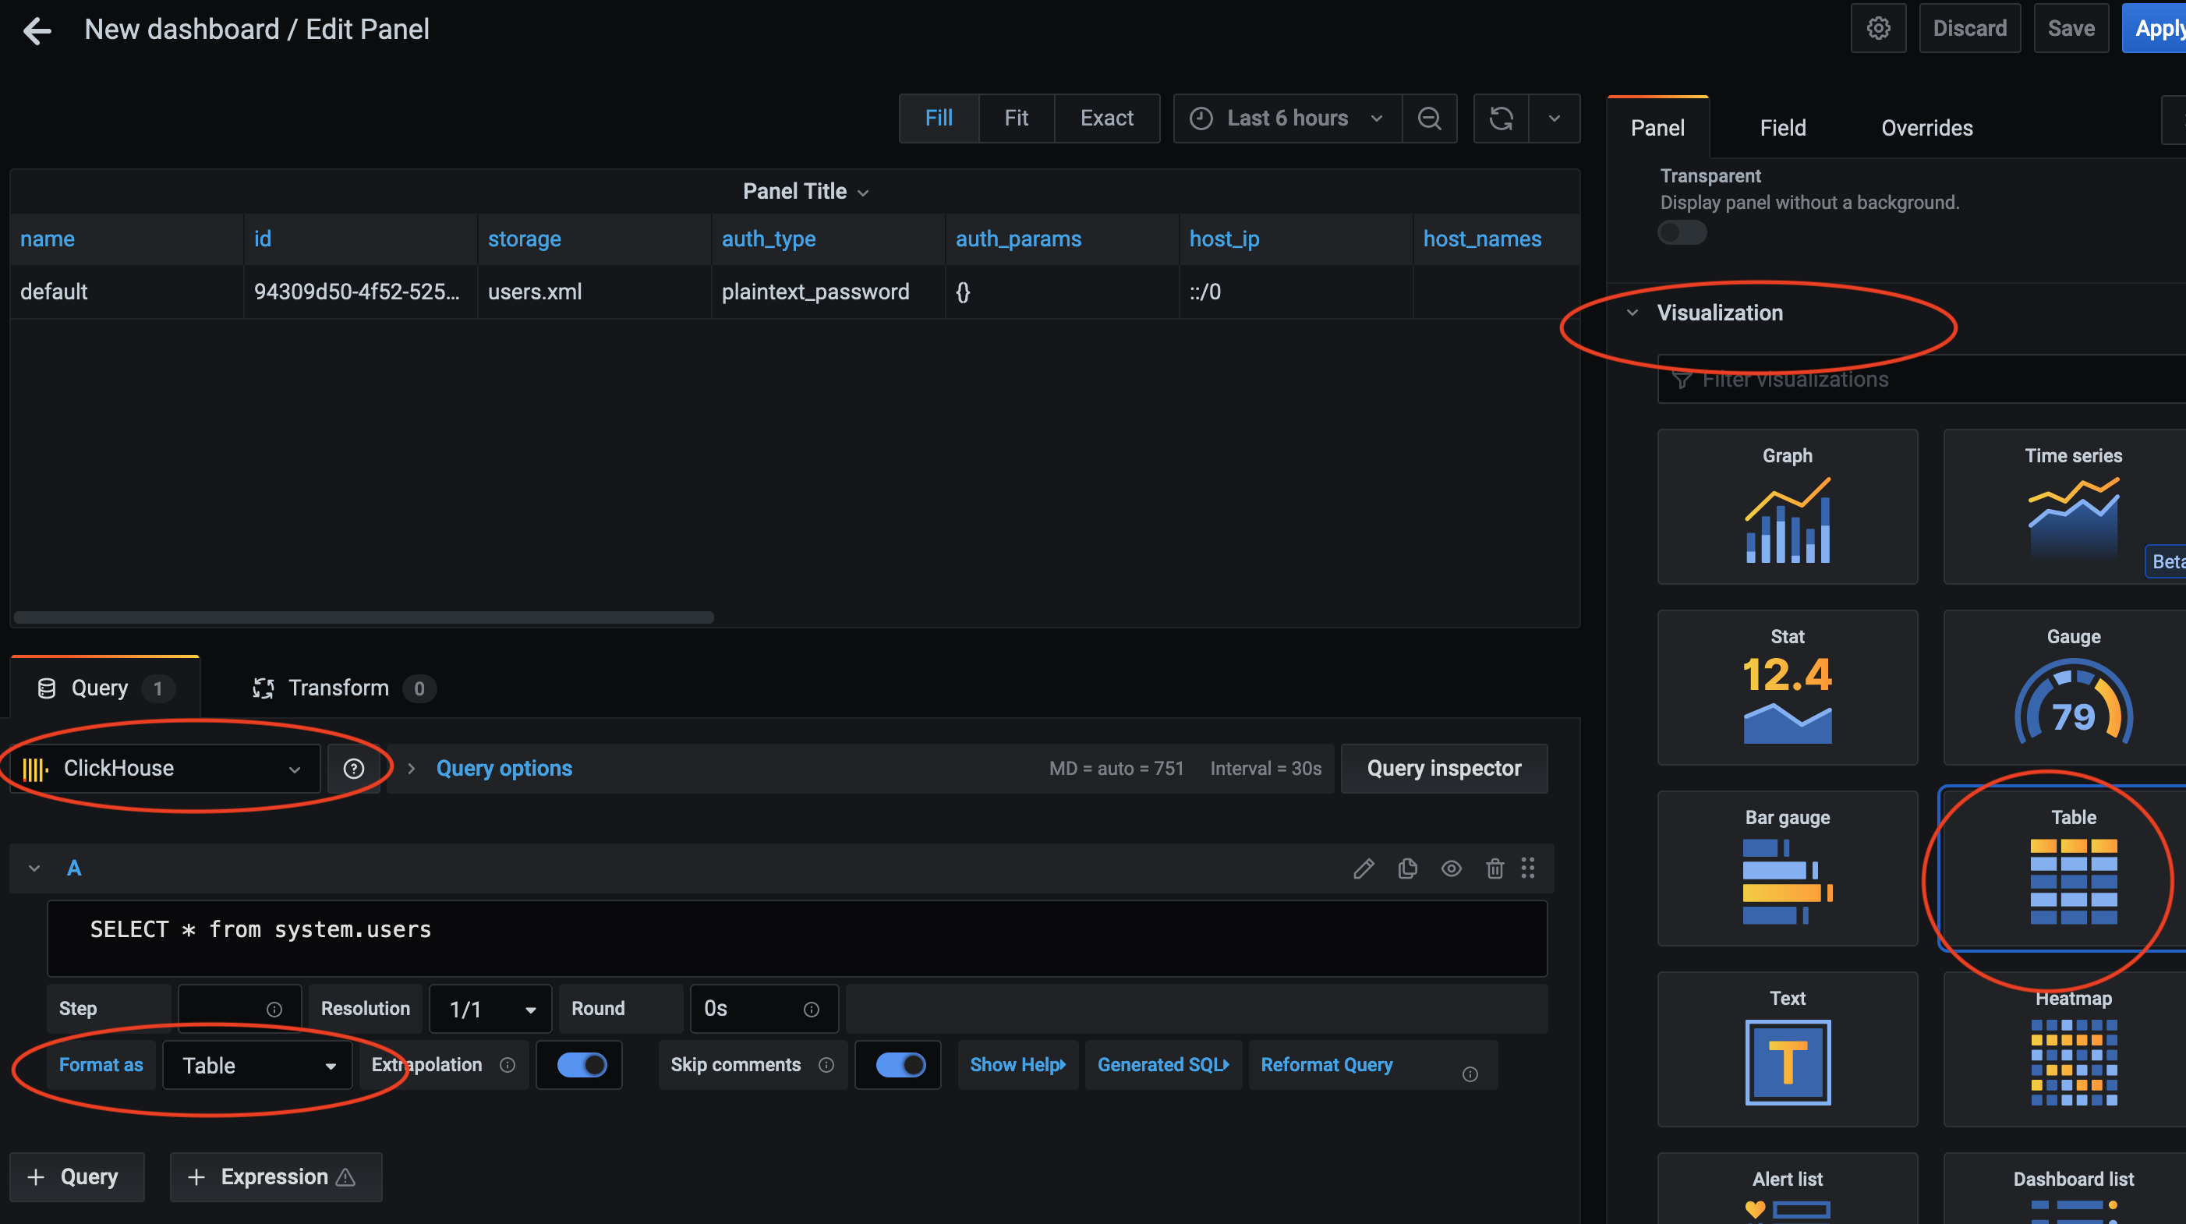Turn off Skip comments switch

click(x=900, y=1065)
